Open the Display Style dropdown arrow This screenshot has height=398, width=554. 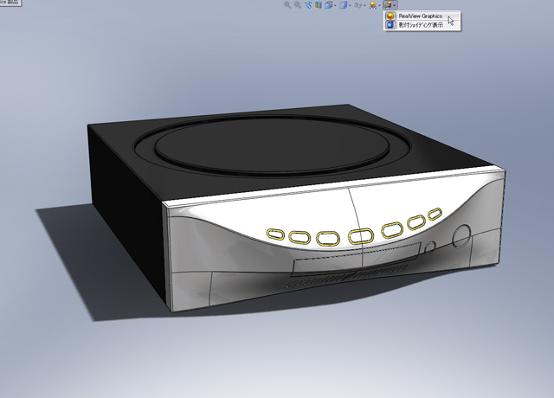pos(350,5)
